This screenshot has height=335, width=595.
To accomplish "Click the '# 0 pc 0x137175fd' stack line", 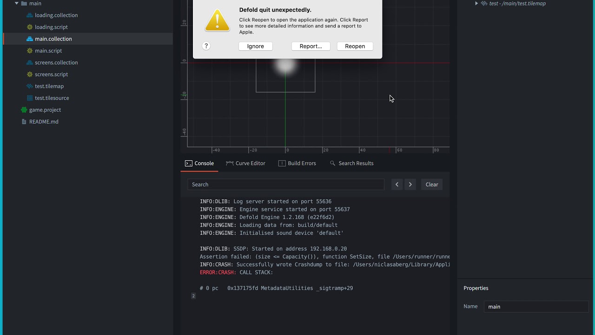I will click(x=277, y=288).
